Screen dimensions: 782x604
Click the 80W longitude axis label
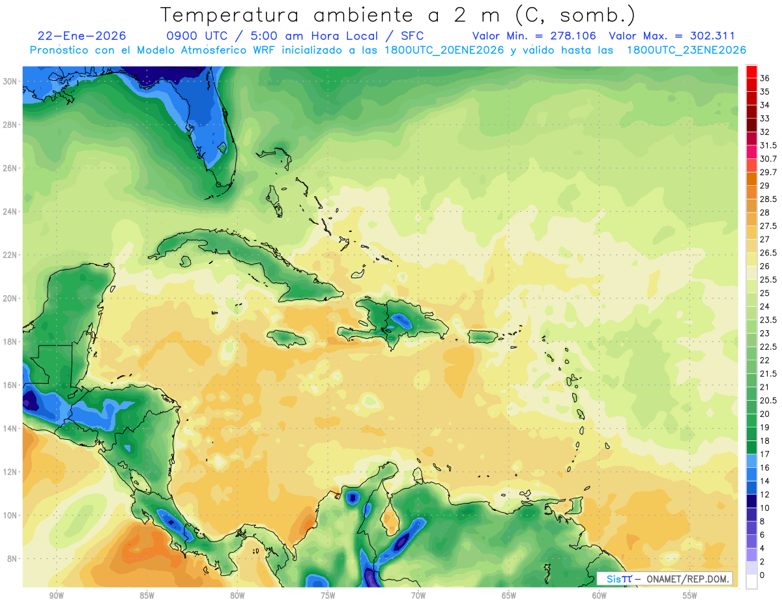[237, 596]
